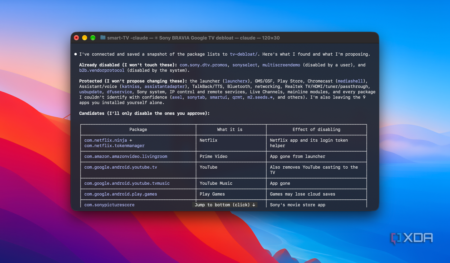450x263 pixels.
Task: Click App gone from launcher cell
Action: (x=316, y=157)
